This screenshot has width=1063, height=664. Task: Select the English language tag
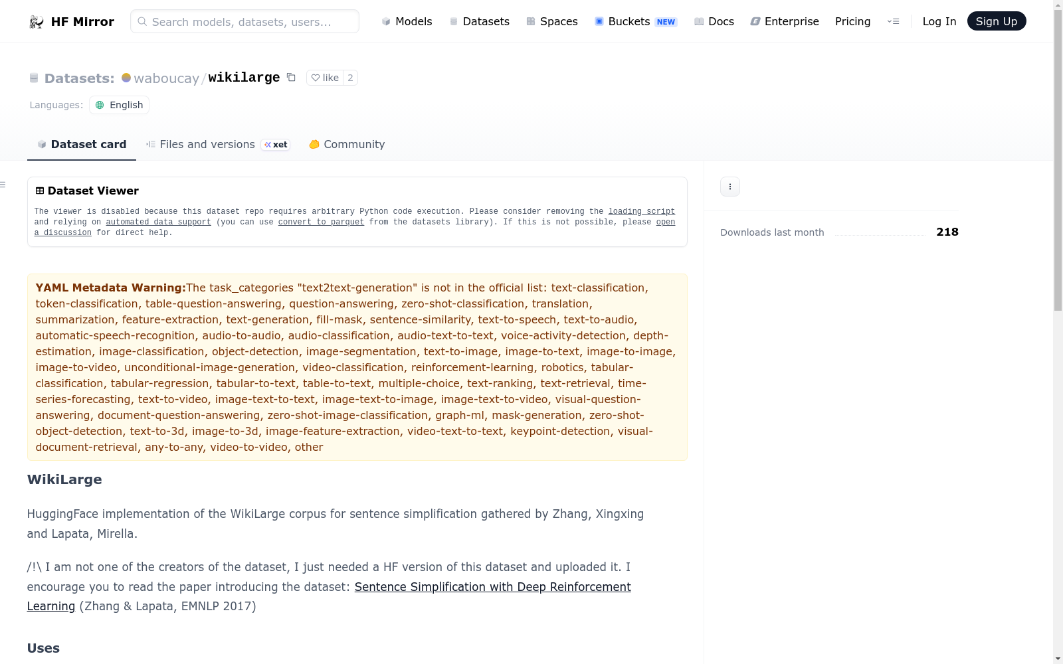[x=120, y=105]
